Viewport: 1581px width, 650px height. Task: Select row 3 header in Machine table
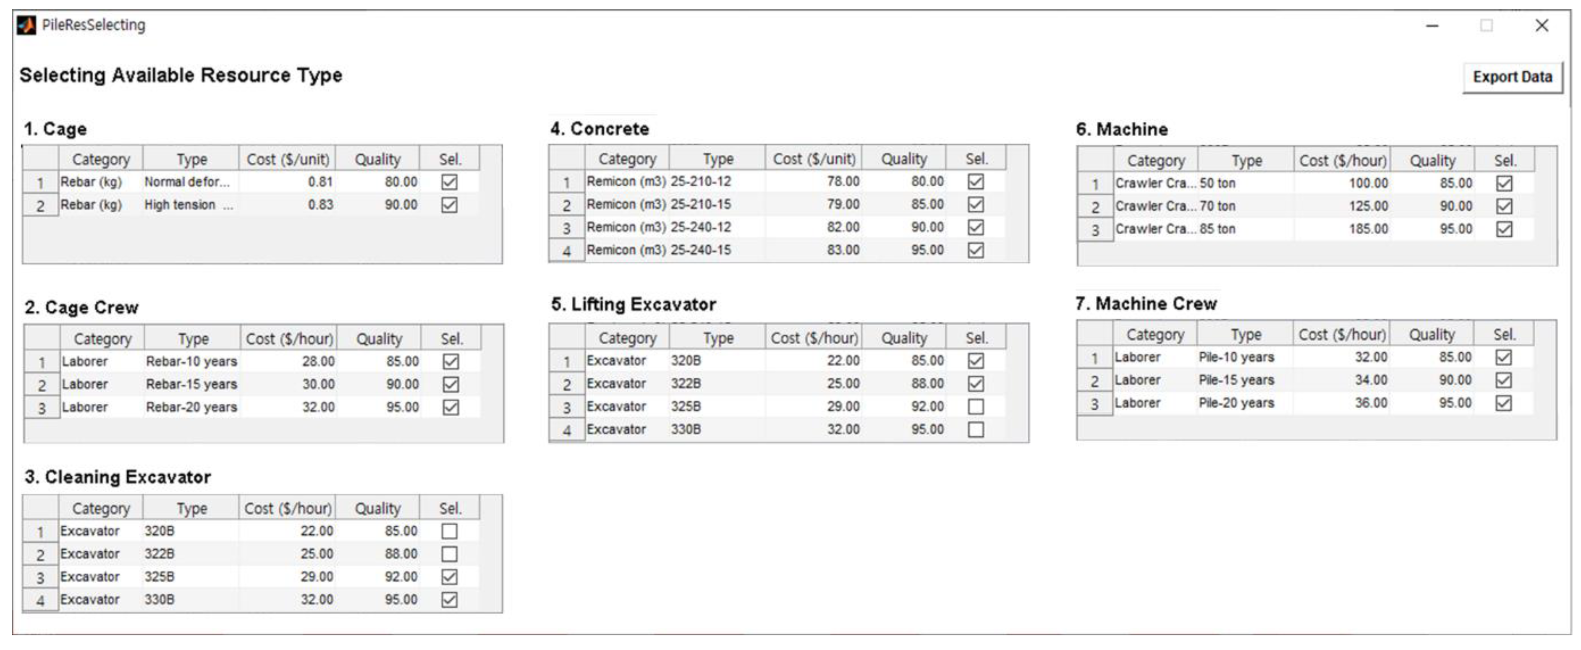[1095, 230]
